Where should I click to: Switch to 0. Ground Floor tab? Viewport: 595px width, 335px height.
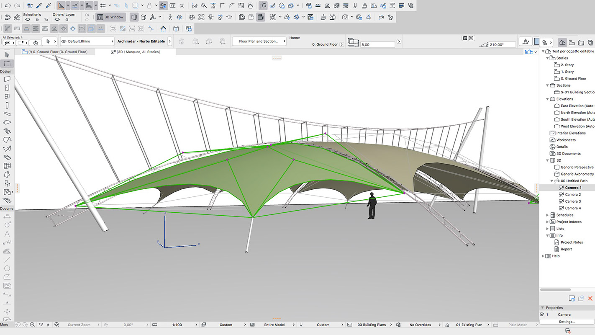point(55,52)
